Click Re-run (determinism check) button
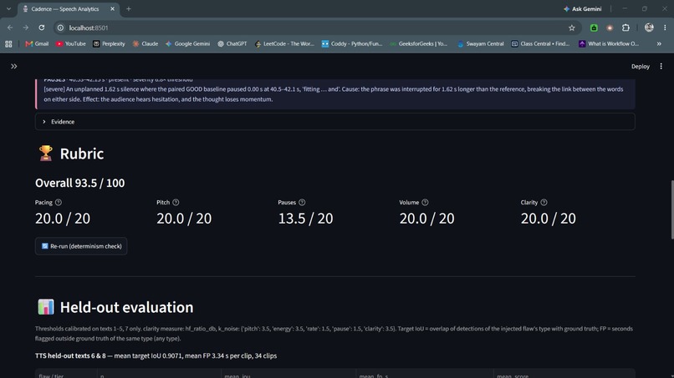Screen dimensions: 674x378 [x=81, y=246]
